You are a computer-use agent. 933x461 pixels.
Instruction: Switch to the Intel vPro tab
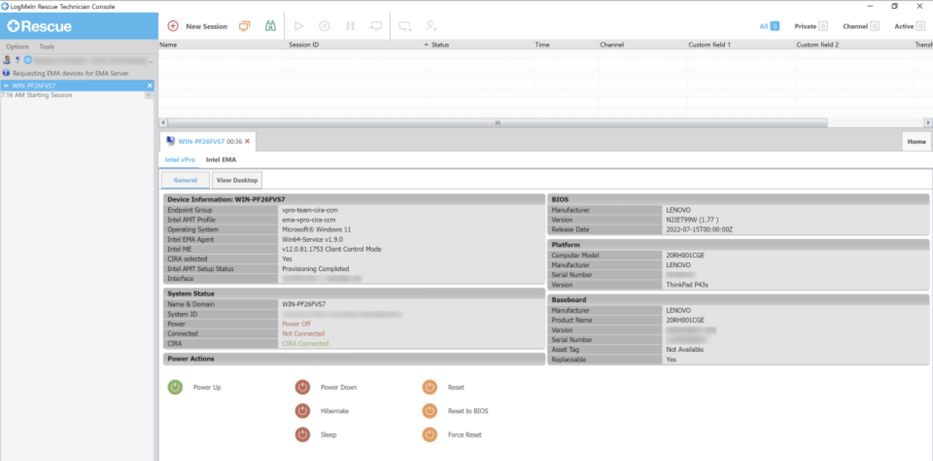[x=180, y=160]
